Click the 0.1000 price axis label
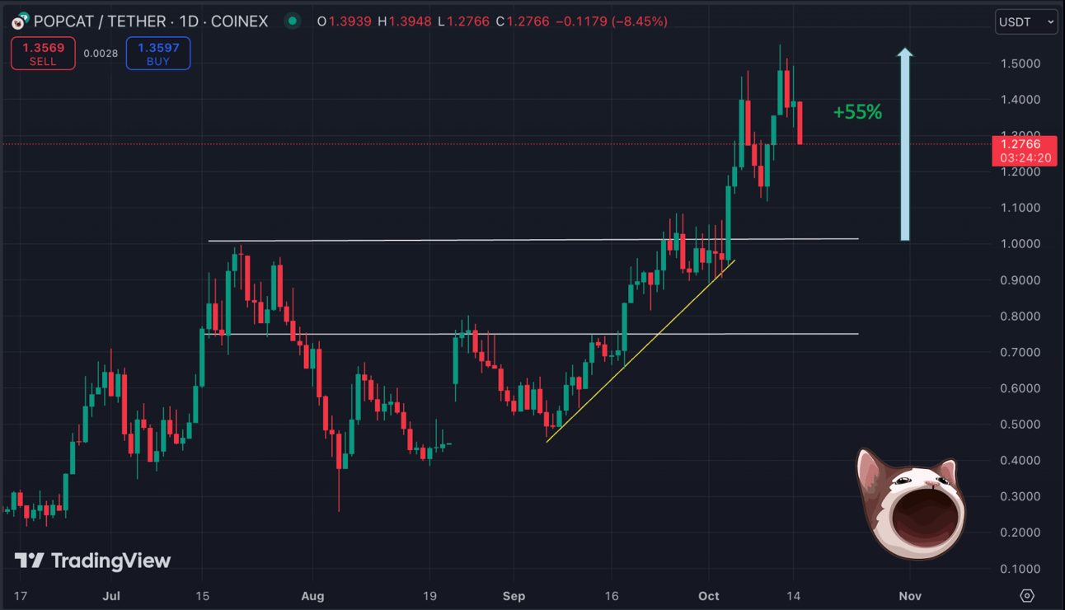Viewport: 1065px width, 610px height. (1020, 569)
